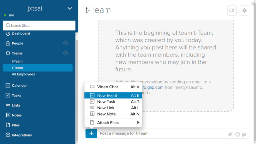The height and width of the screenshot is (144, 256).
Task: Select New Link menu entry
Action: tap(113, 108)
